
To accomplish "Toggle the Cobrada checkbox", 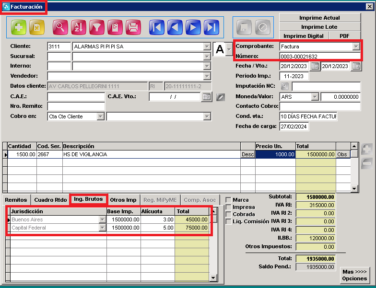I will [x=228, y=214].
